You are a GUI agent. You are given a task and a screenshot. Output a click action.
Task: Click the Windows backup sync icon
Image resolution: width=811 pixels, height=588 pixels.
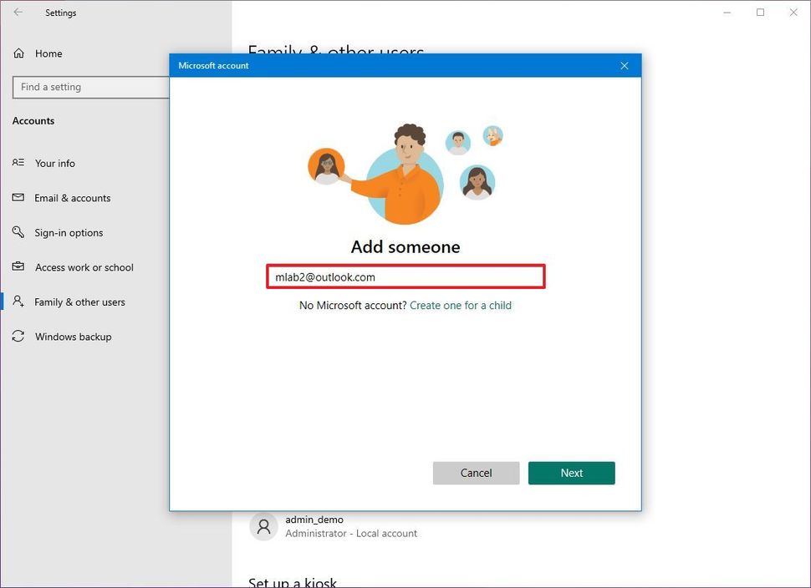point(18,337)
